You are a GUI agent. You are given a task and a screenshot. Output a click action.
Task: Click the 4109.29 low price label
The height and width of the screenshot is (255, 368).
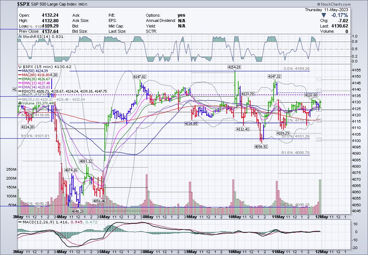coord(283,133)
